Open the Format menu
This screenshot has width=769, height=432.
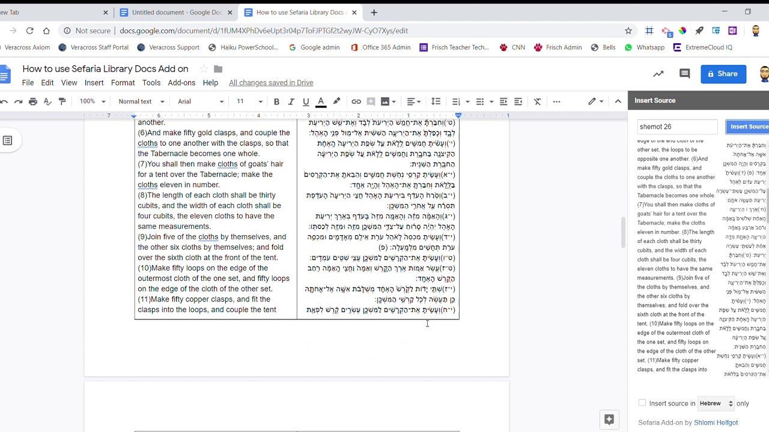pos(123,83)
